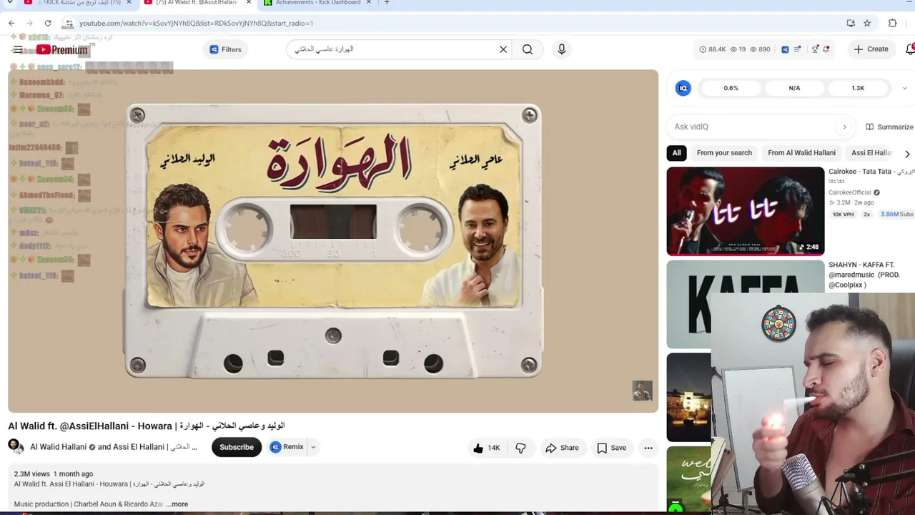Open the Al Walid Hallani channel avatar
Image resolution: width=915 pixels, height=515 pixels.
pos(16,447)
